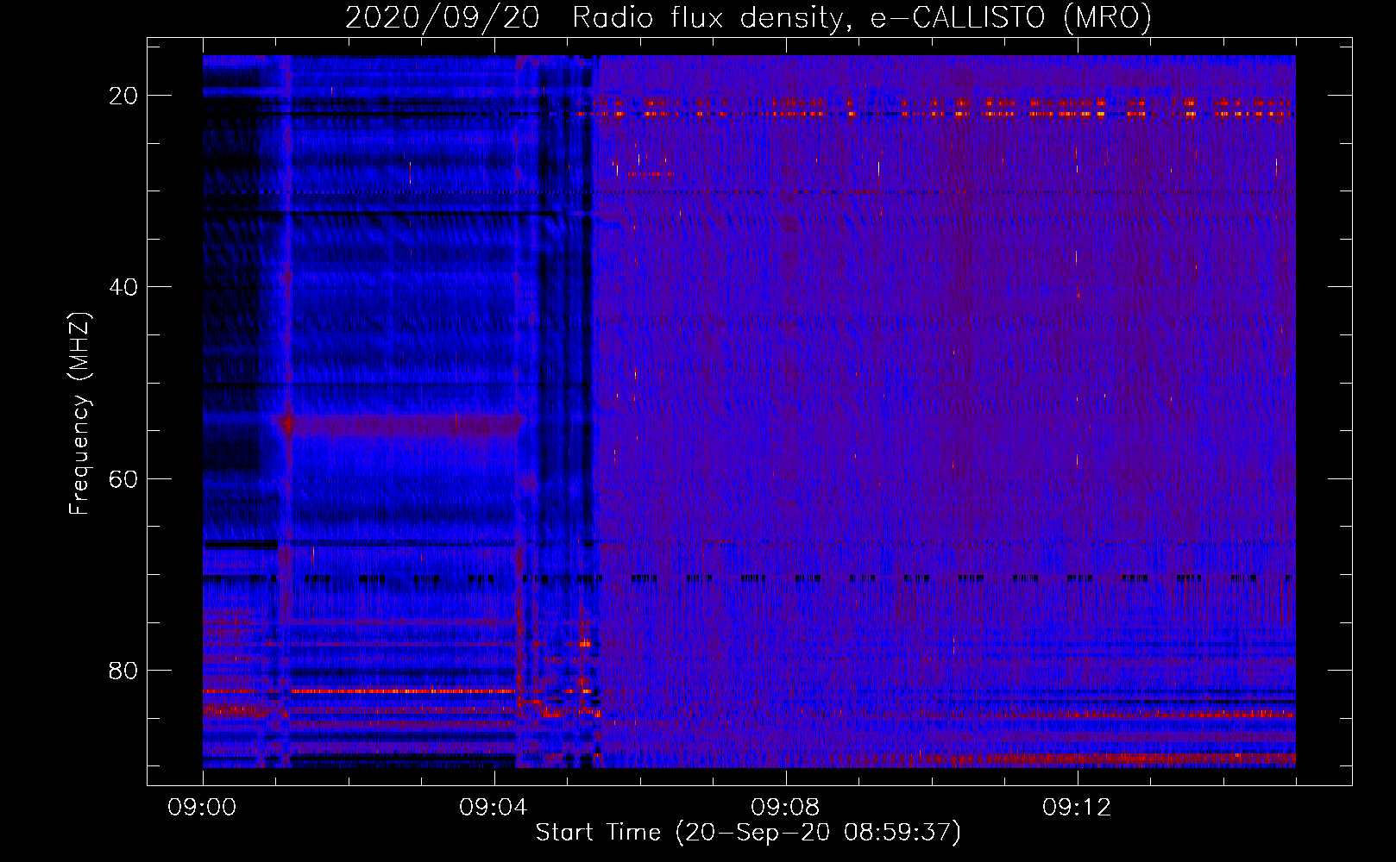Select the "Frequency (MHZ)" y-axis label
The width and height of the screenshot is (1396, 862).
(79, 413)
